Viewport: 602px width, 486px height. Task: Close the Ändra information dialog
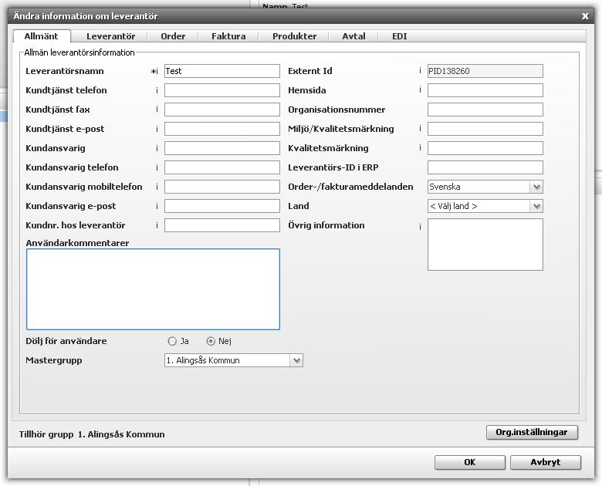[x=585, y=16]
